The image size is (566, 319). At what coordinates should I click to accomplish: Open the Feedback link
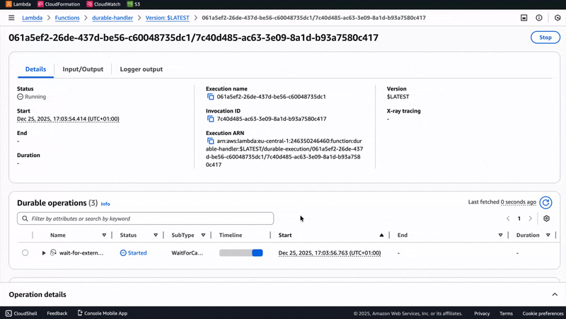(57, 313)
